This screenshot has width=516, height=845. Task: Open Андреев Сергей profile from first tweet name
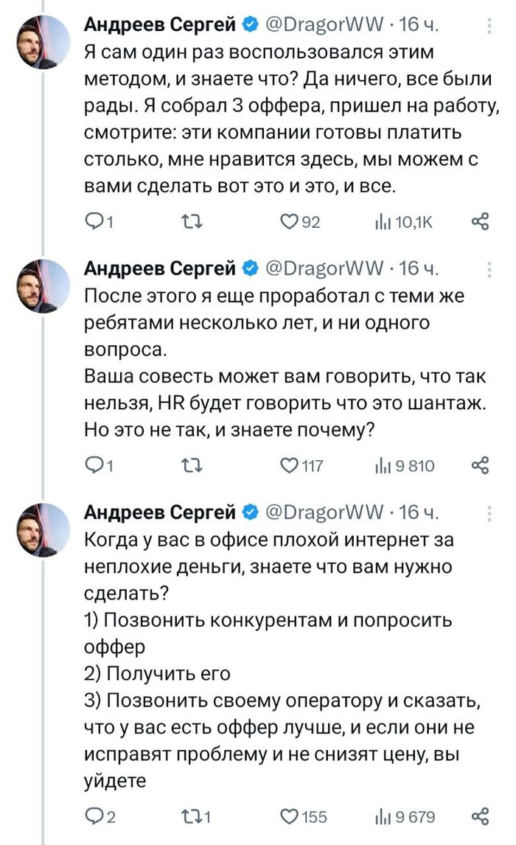[161, 26]
